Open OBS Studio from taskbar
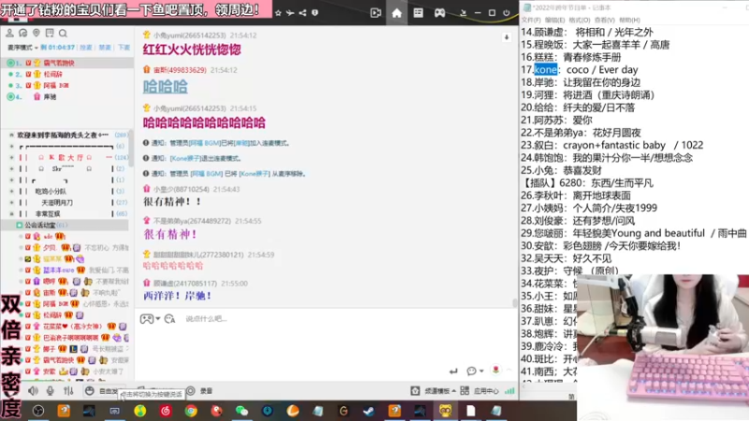This screenshot has height=421, width=749. 38,411
